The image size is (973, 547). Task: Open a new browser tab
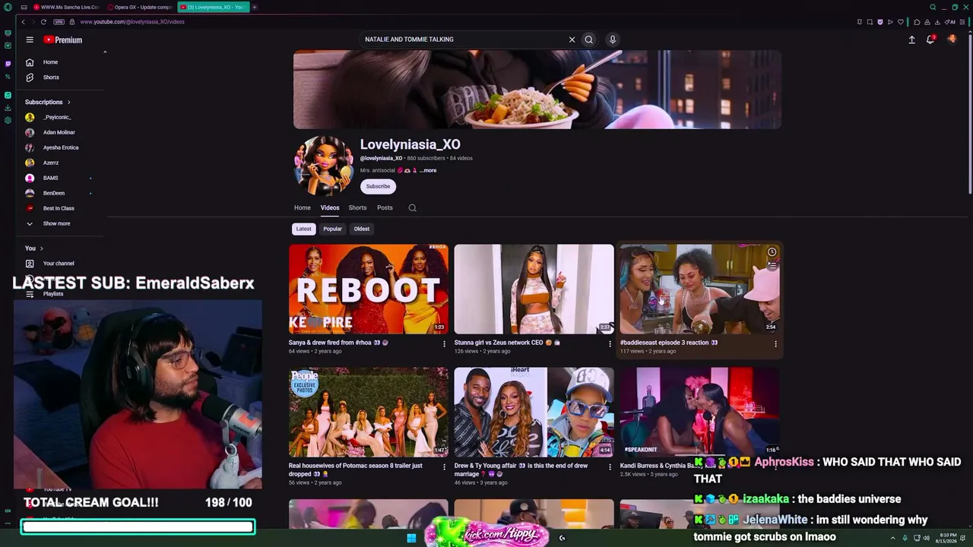(x=255, y=7)
